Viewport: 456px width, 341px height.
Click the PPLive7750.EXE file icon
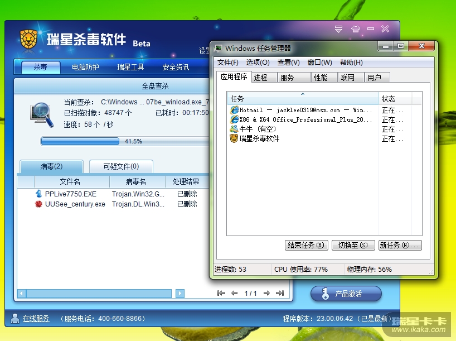tap(38, 194)
